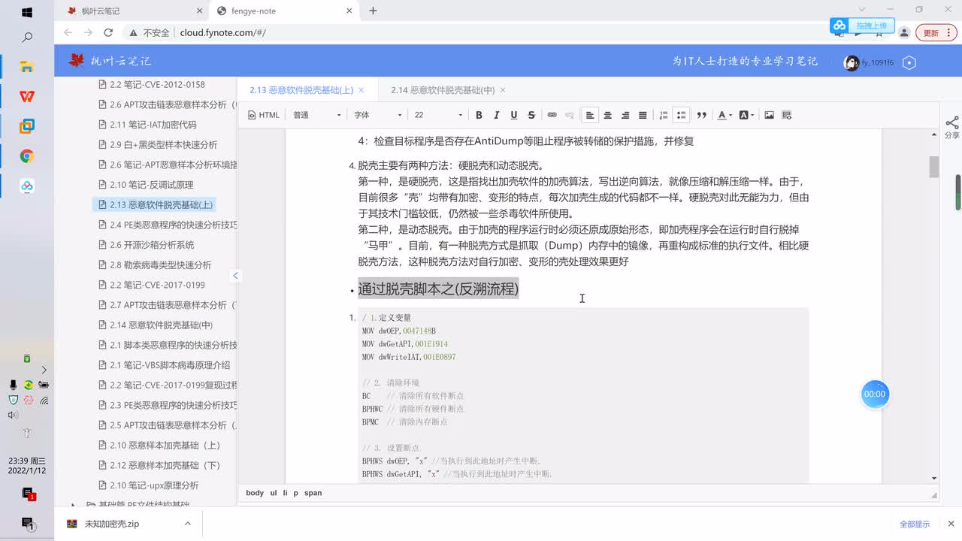
Task: Open note 2.12 恶意样本加壳基础（下）
Action: tap(165, 465)
